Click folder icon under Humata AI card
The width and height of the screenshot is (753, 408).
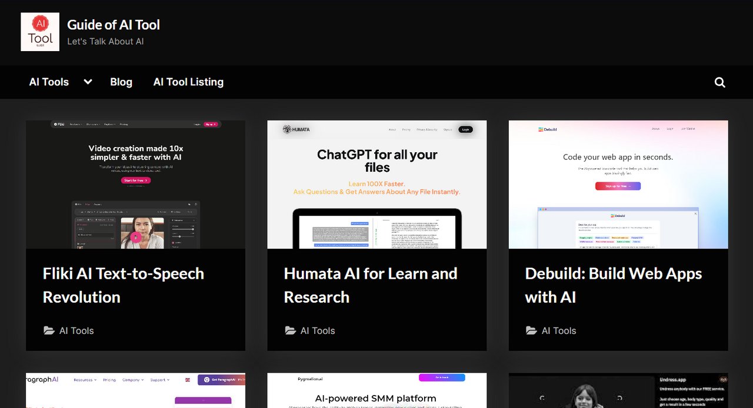tap(290, 330)
